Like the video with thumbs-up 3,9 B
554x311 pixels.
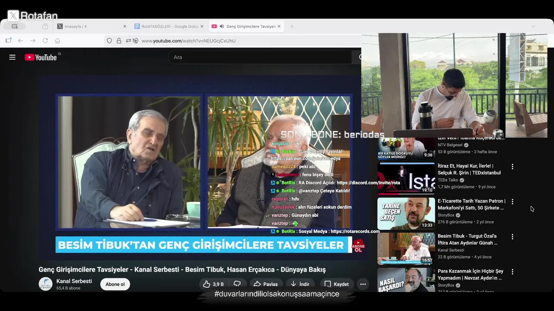coord(213,284)
